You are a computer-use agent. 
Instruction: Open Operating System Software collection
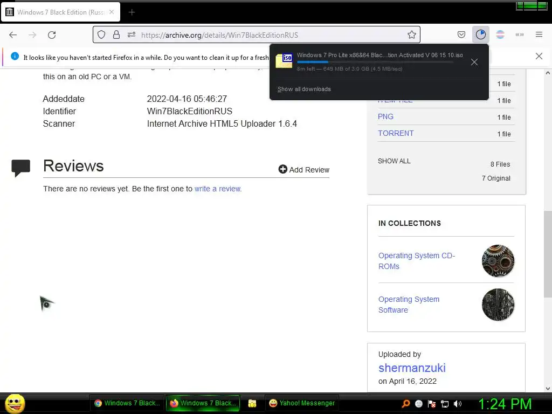pyautogui.click(x=409, y=305)
